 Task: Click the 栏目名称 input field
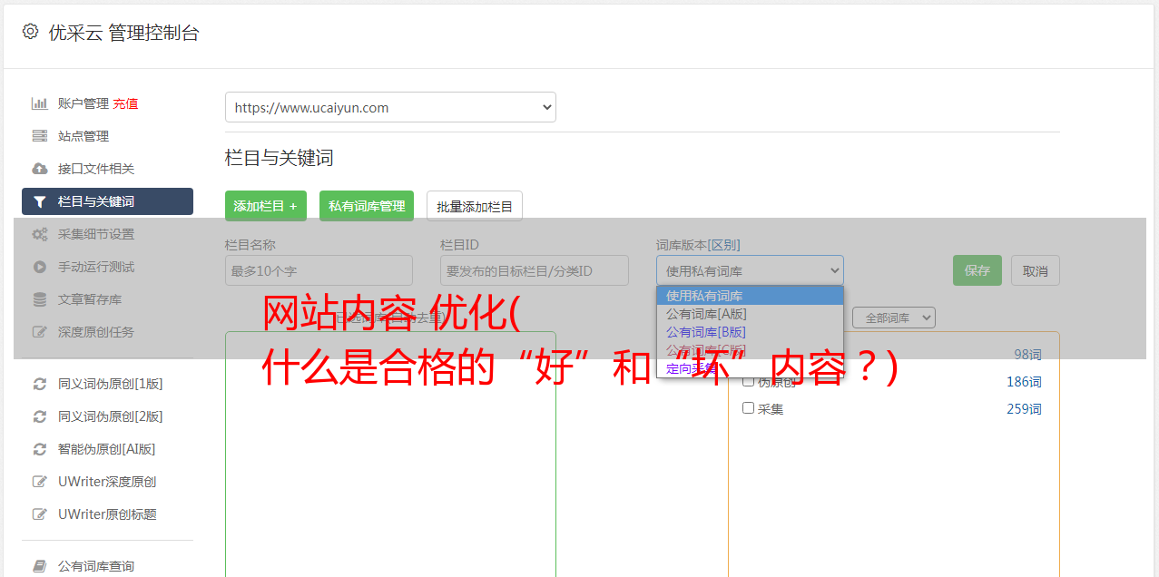pos(319,270)
